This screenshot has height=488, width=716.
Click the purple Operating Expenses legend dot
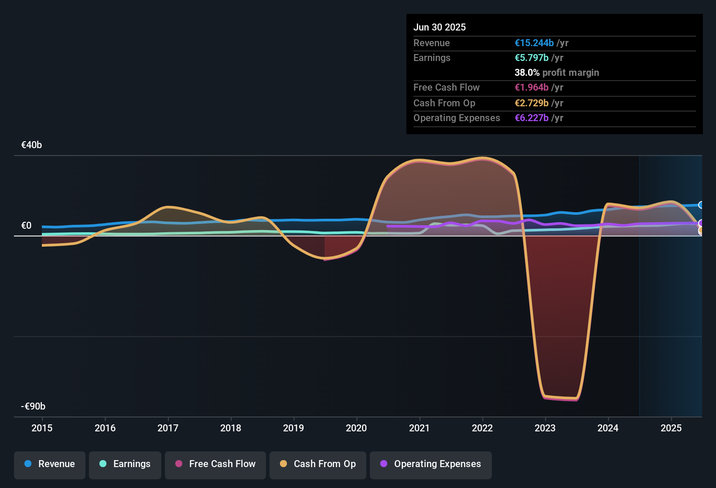click(384, 464)
